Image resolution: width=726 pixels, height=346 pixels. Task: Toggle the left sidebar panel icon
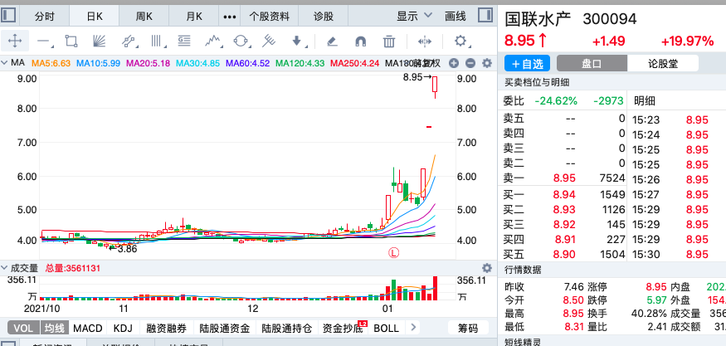[8, 16]
